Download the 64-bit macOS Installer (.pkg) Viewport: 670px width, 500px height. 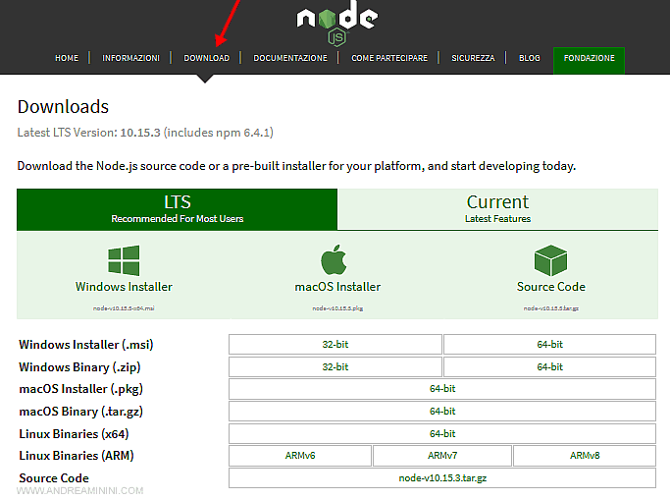point(442,389)
